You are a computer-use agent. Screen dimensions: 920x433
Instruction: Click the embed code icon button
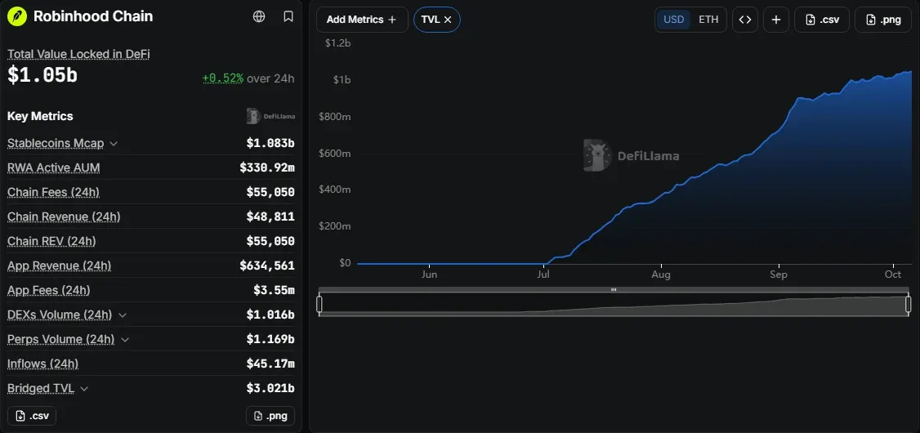744,20
